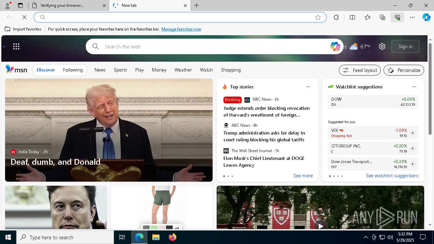Click Copilot icon in web search box

point(335,46)
